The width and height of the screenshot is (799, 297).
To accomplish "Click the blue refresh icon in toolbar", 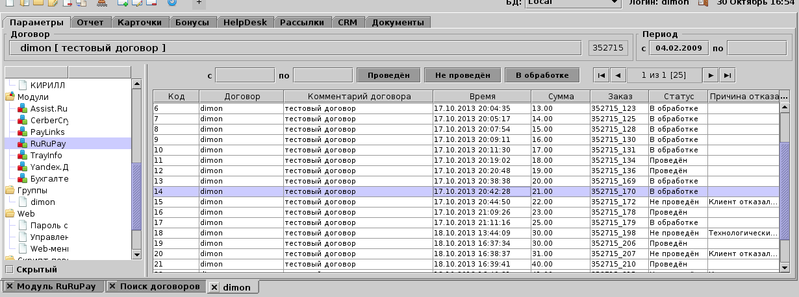I will (172, 3).
